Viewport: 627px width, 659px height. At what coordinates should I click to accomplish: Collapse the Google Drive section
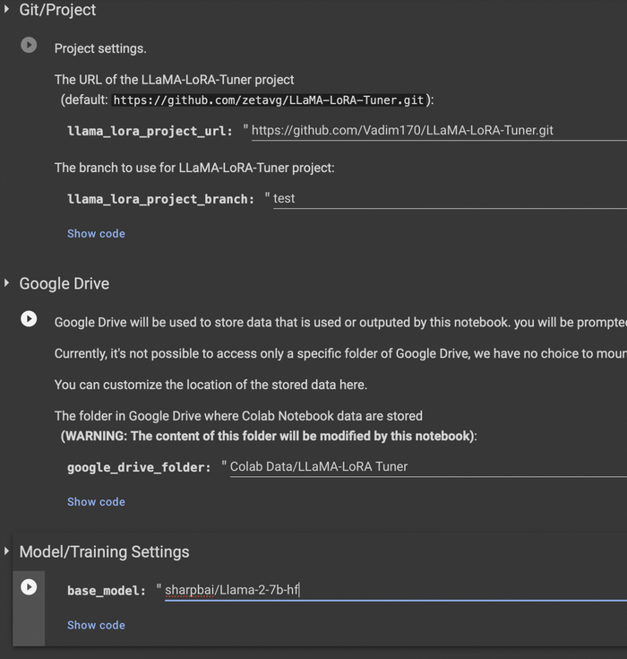[7, 283]
